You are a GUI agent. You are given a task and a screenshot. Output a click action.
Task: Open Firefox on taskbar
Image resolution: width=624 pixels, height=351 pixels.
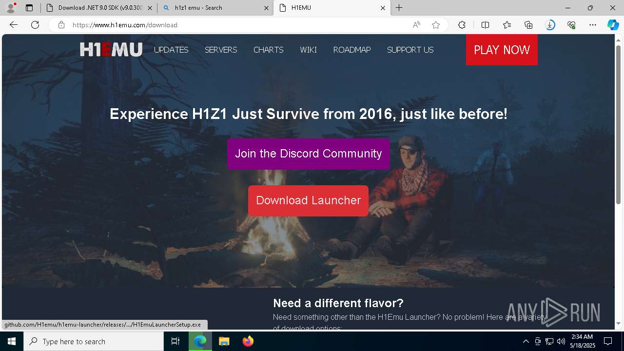tap(248, 341)
